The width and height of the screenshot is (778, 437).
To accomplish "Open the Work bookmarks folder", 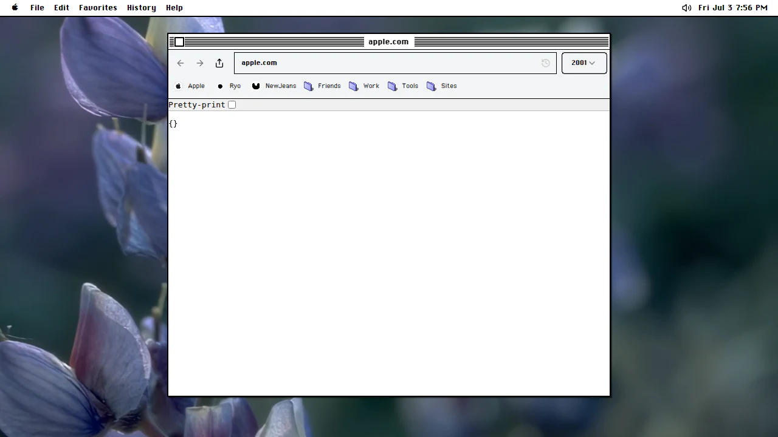I will [364, 86].
